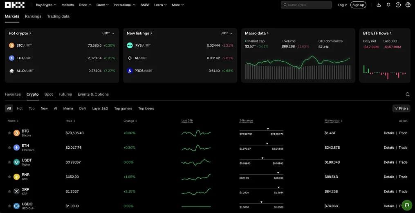Click the PROS coin icon in New listings
This screenshot has width=415, height=213.
point(130,71)
